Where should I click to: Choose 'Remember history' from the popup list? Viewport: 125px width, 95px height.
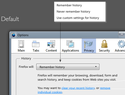[x=69, y=5]
